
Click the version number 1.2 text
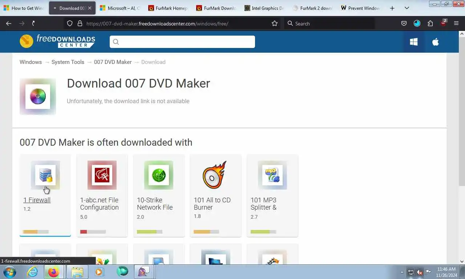[x=27, y=209]
